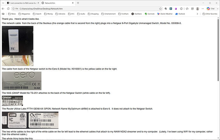Open the browser screenshot/share icon
The height and width of the screenshot is (140, 220).
coord(192,9)
